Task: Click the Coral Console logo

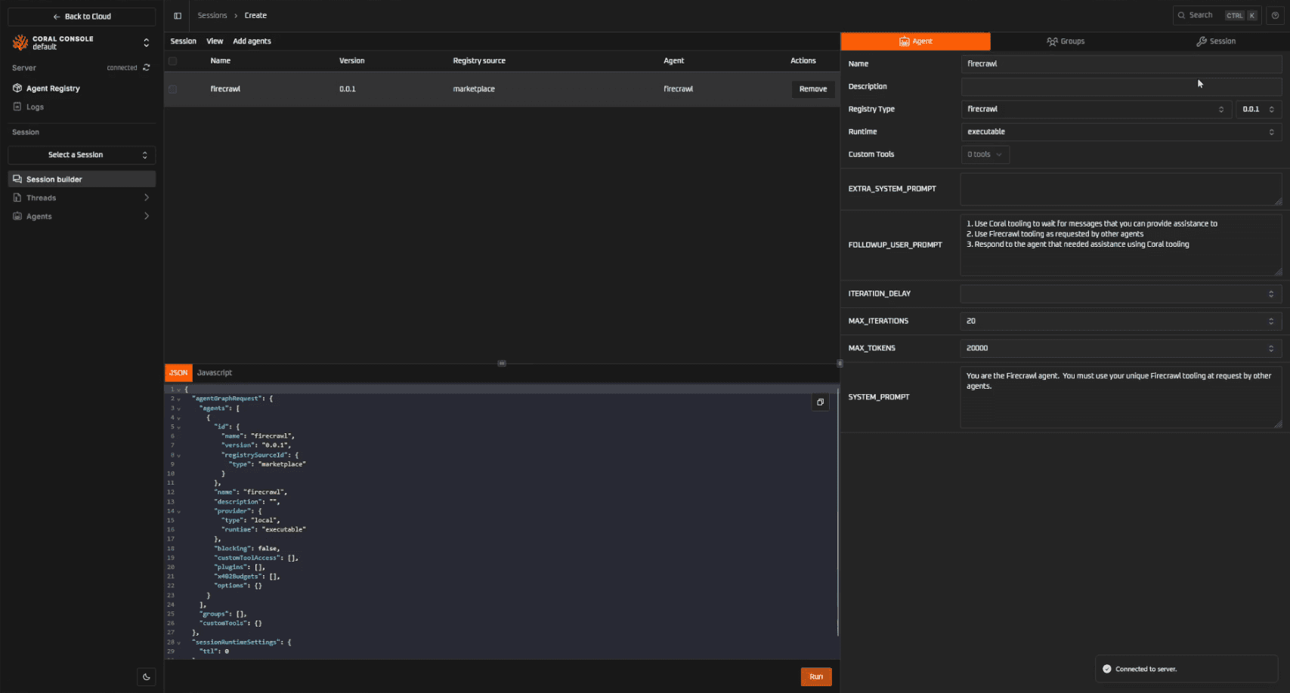Action: (20, 42)
